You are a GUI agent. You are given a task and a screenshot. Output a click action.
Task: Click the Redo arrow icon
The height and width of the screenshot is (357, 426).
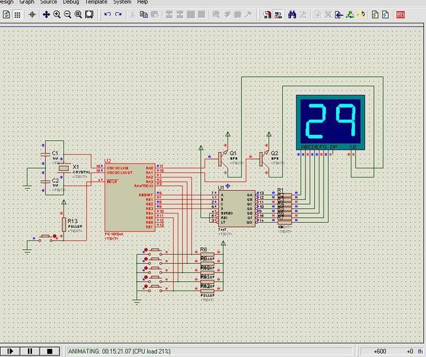(118, 14)
